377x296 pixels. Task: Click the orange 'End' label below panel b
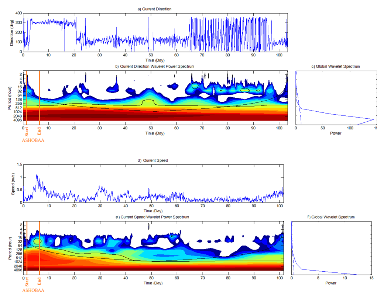tap(40, 131)
